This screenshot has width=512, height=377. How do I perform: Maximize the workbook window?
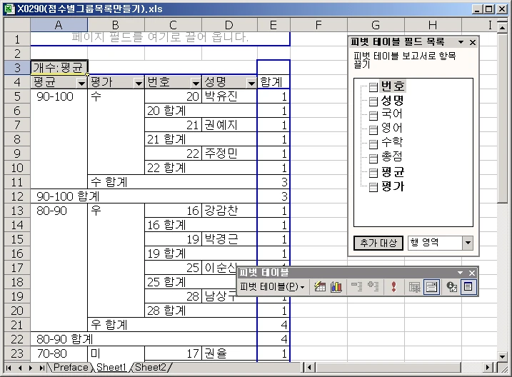(489, 9)
